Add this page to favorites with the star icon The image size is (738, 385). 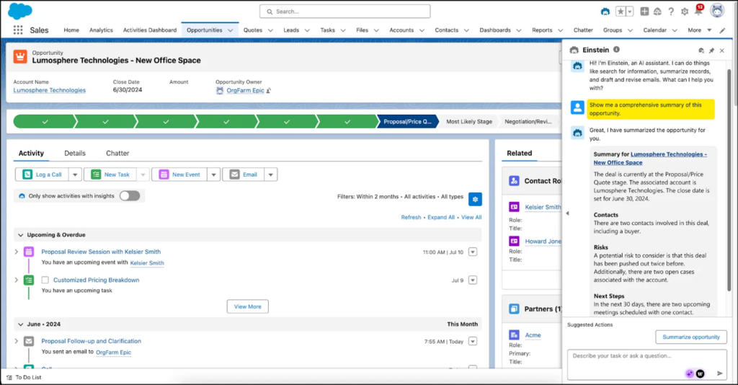[x=621, y=12]
